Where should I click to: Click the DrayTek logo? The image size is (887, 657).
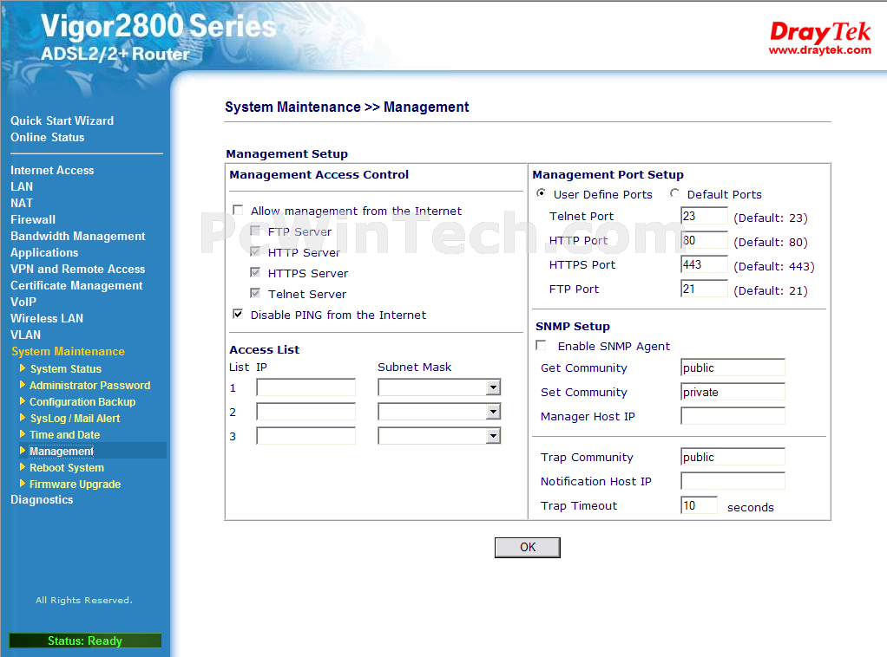tap(819, 32)
